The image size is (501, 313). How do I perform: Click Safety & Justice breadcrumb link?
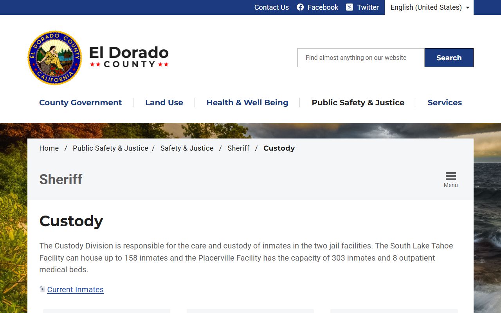click(187, 148)
